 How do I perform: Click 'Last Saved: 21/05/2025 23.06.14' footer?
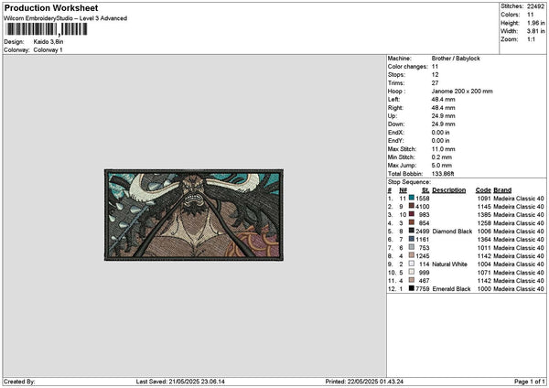point(180,382)
